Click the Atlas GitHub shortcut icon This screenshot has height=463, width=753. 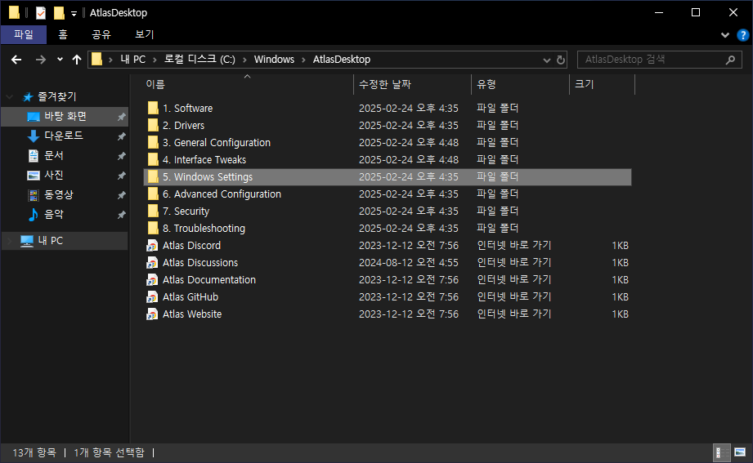tap(152, 297)
